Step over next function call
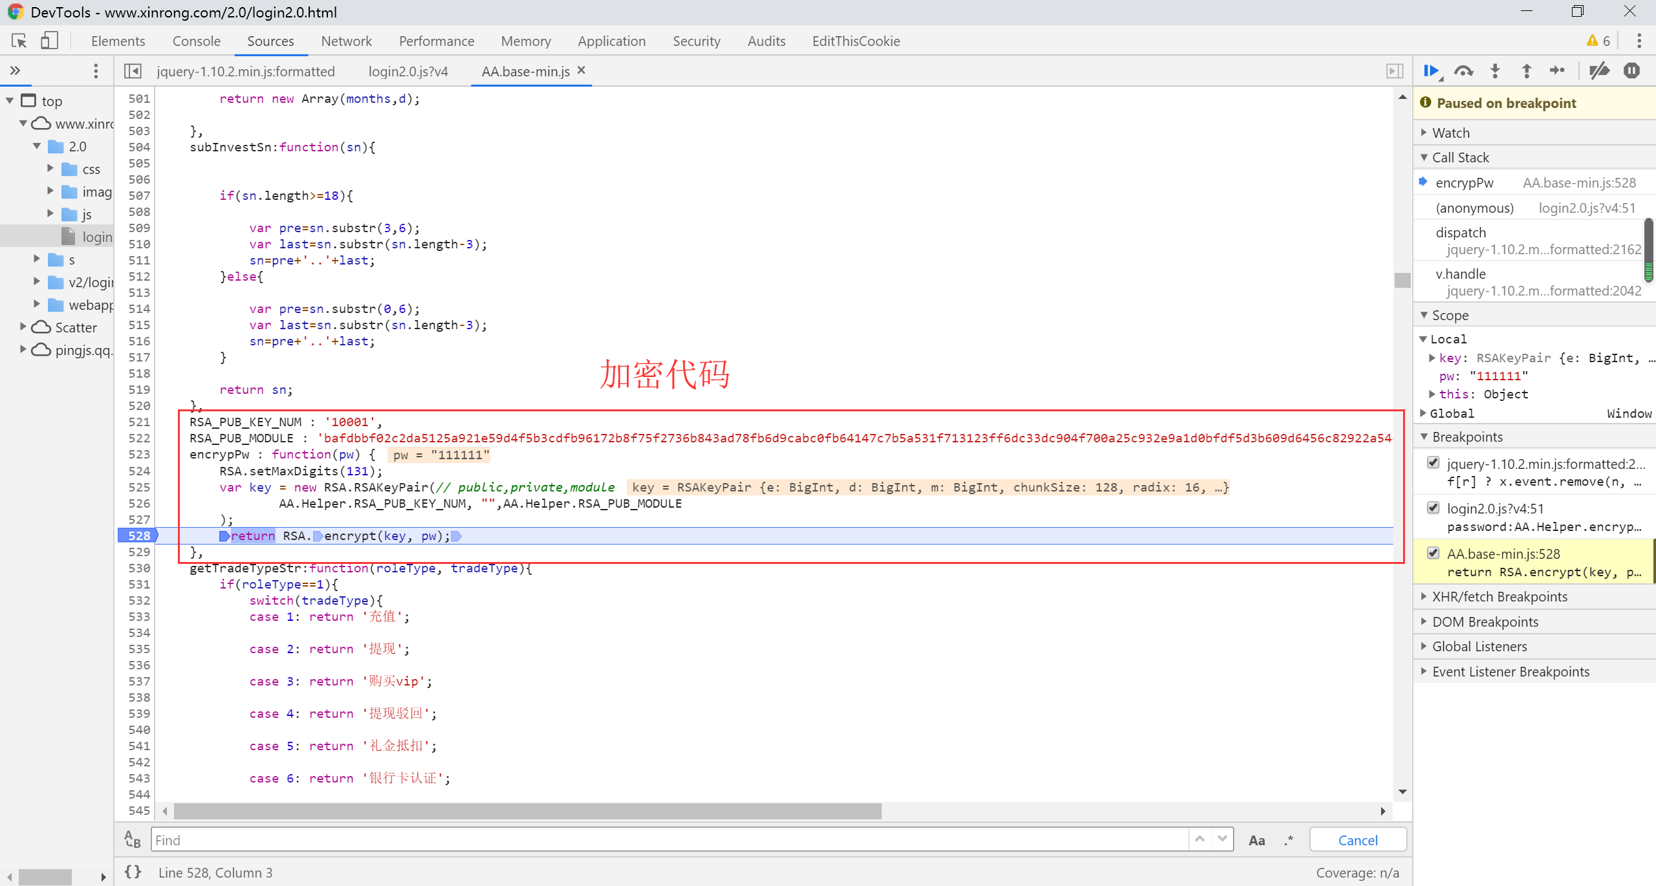This screenshot has height=886, width=1656. pyautogui.click(x=1463, y=71)
